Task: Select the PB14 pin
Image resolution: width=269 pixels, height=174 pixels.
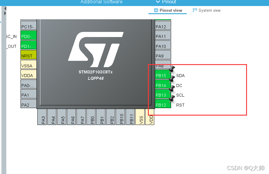Action: pos(163,84)
